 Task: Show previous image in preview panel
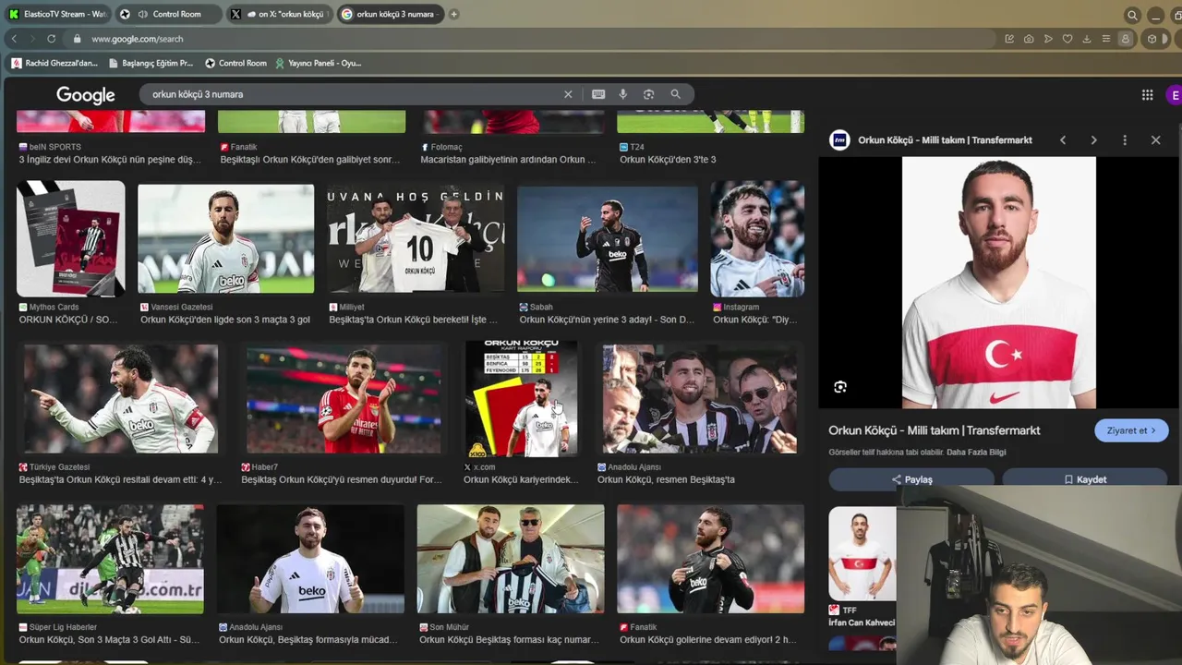tap(1063, 140)
